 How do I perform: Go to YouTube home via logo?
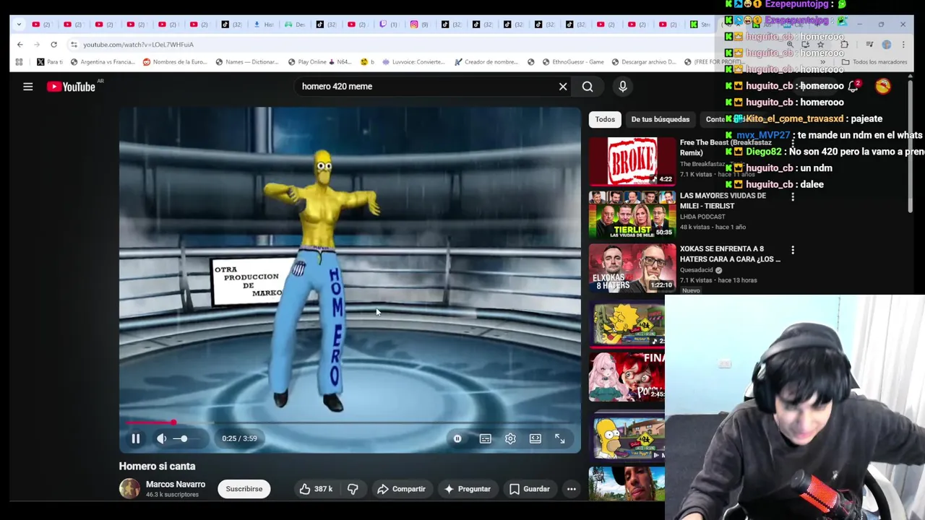71,87
